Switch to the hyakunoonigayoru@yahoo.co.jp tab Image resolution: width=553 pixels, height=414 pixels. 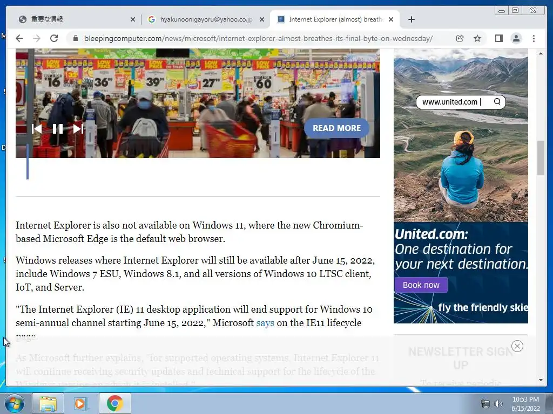205,19
